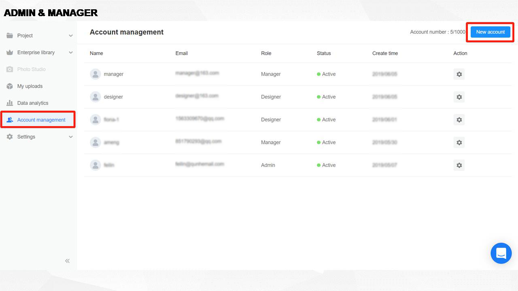Click the Settings gear icon in sidebar
Image resolution: width=518 pixels, height=291 pixels.
point(10,137)
